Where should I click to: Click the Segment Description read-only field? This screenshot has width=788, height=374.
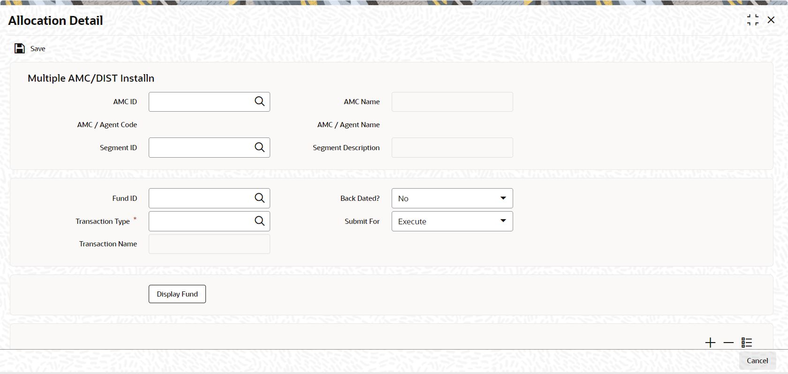(x=452, y=147)
